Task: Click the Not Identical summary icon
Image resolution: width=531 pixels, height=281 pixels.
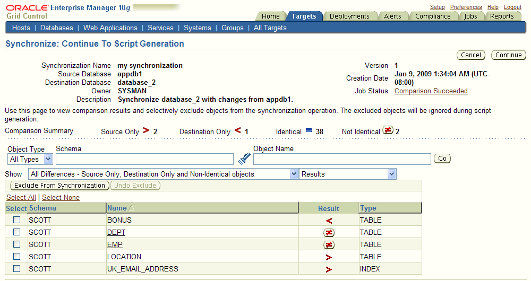Action: [388, 130]
